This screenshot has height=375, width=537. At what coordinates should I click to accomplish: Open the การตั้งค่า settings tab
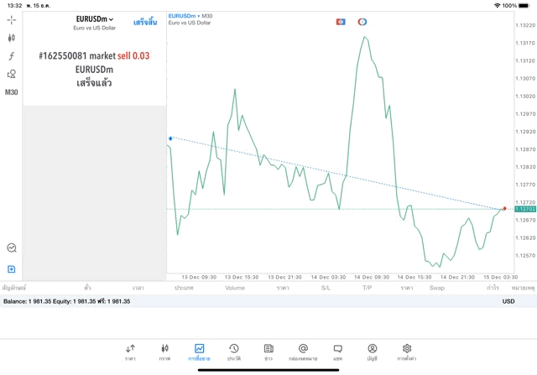407,352
